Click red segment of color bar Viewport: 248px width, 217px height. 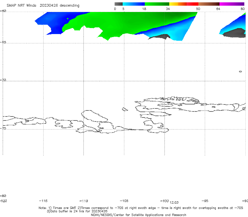(192, 4)
